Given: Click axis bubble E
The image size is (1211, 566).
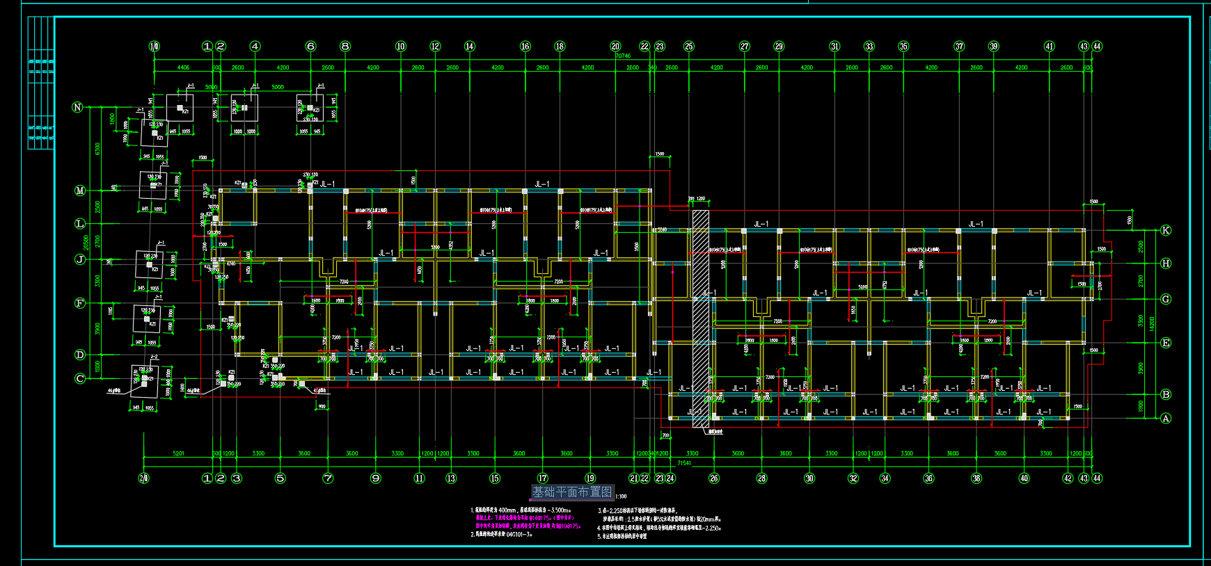Looking at the screenshot, I should pos(1166,343).
